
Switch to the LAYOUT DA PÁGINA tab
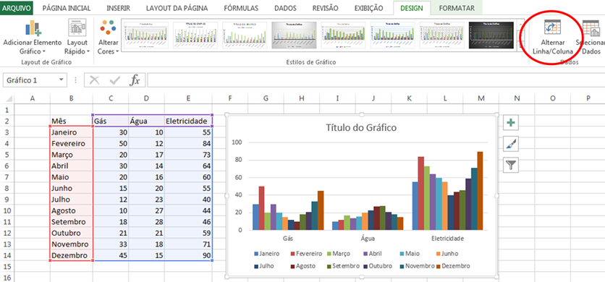pos(177,8)
